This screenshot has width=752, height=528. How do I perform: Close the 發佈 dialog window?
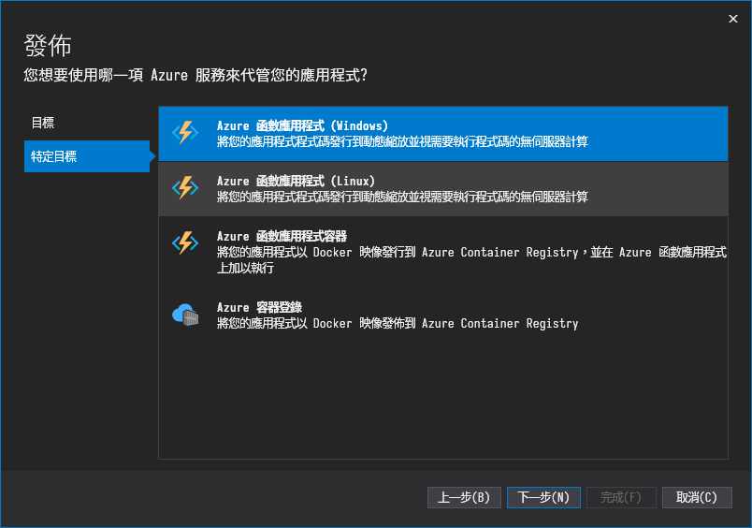coord(732,19)
